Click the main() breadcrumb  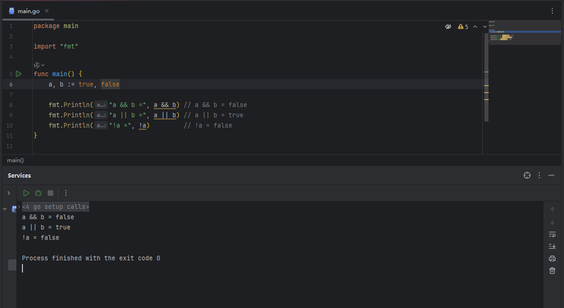tap(15, 160)
